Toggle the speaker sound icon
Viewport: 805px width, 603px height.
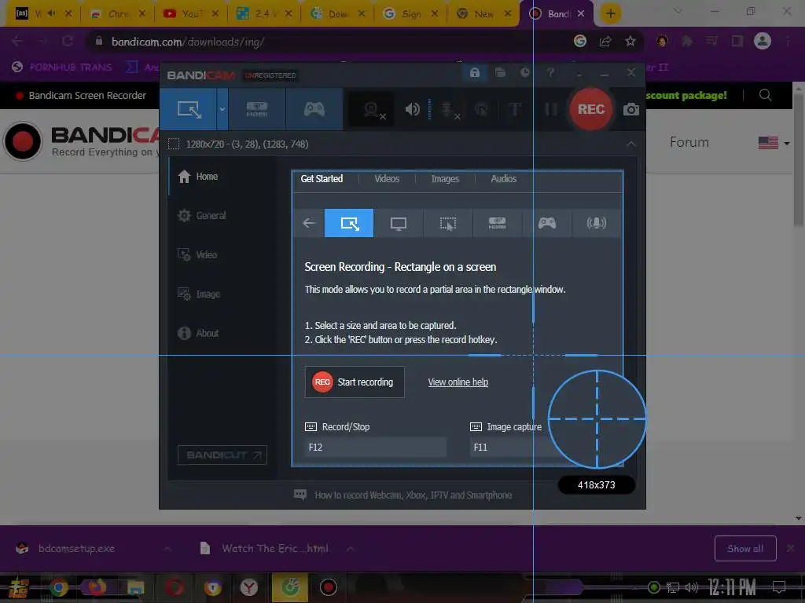(x=412, y=109)
